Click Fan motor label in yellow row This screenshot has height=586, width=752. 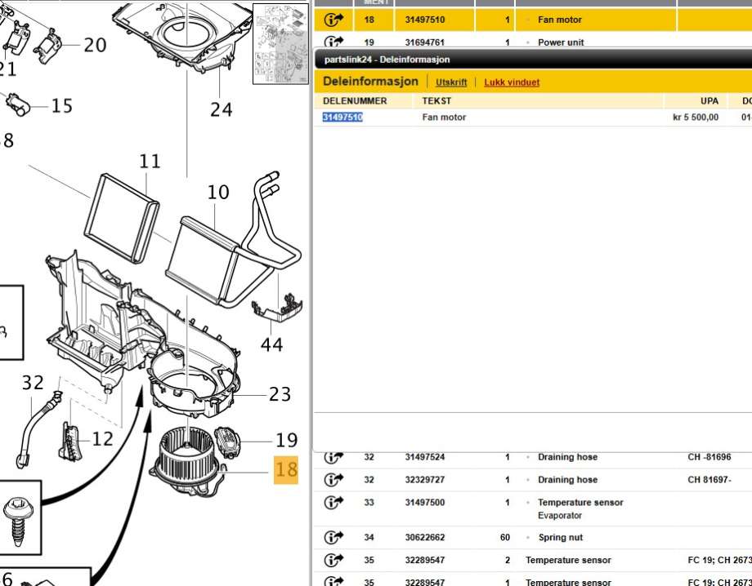click(560, 20)
